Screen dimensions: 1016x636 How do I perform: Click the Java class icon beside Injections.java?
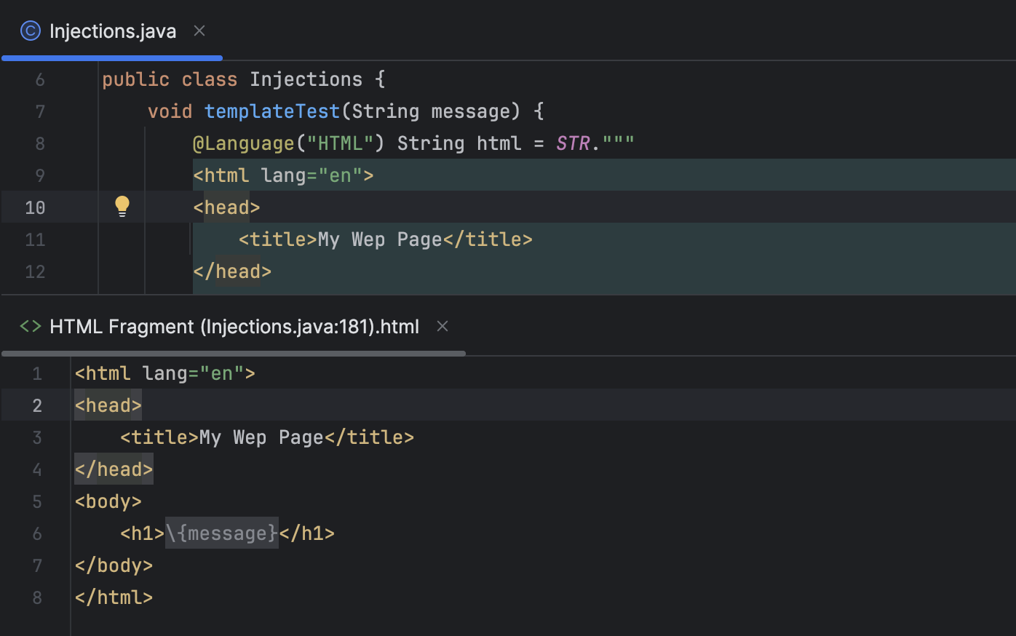[30, 31]
